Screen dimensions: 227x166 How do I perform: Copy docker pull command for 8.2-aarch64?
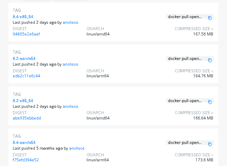pyautogui.click(x=210, y=60)
